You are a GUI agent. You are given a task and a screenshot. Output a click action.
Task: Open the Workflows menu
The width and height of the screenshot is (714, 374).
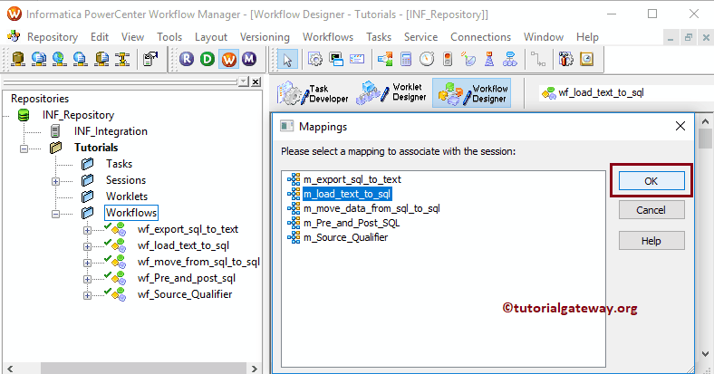click(328, 37)
